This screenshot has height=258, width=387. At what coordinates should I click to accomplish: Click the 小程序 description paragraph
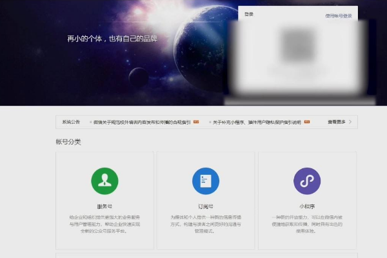coord(307,224)
